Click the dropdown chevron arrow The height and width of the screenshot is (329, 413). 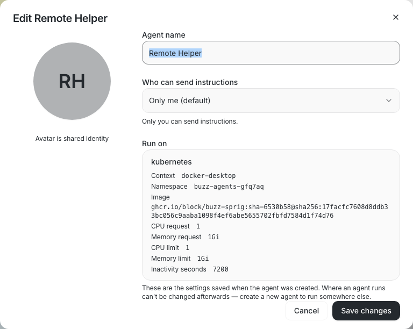(388, 101)
